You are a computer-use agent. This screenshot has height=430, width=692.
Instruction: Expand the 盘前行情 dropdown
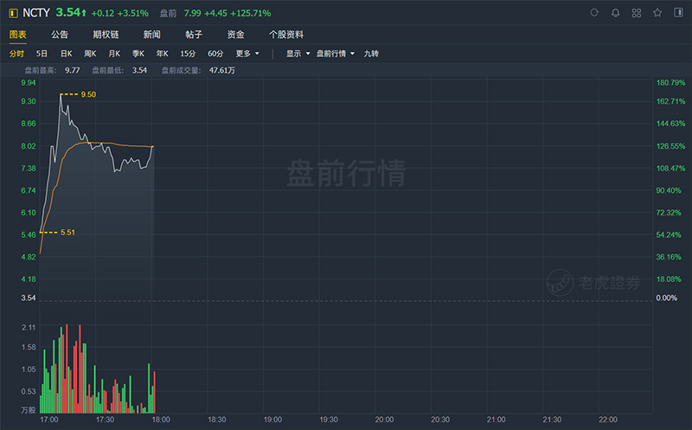click(x=336, y=54)
